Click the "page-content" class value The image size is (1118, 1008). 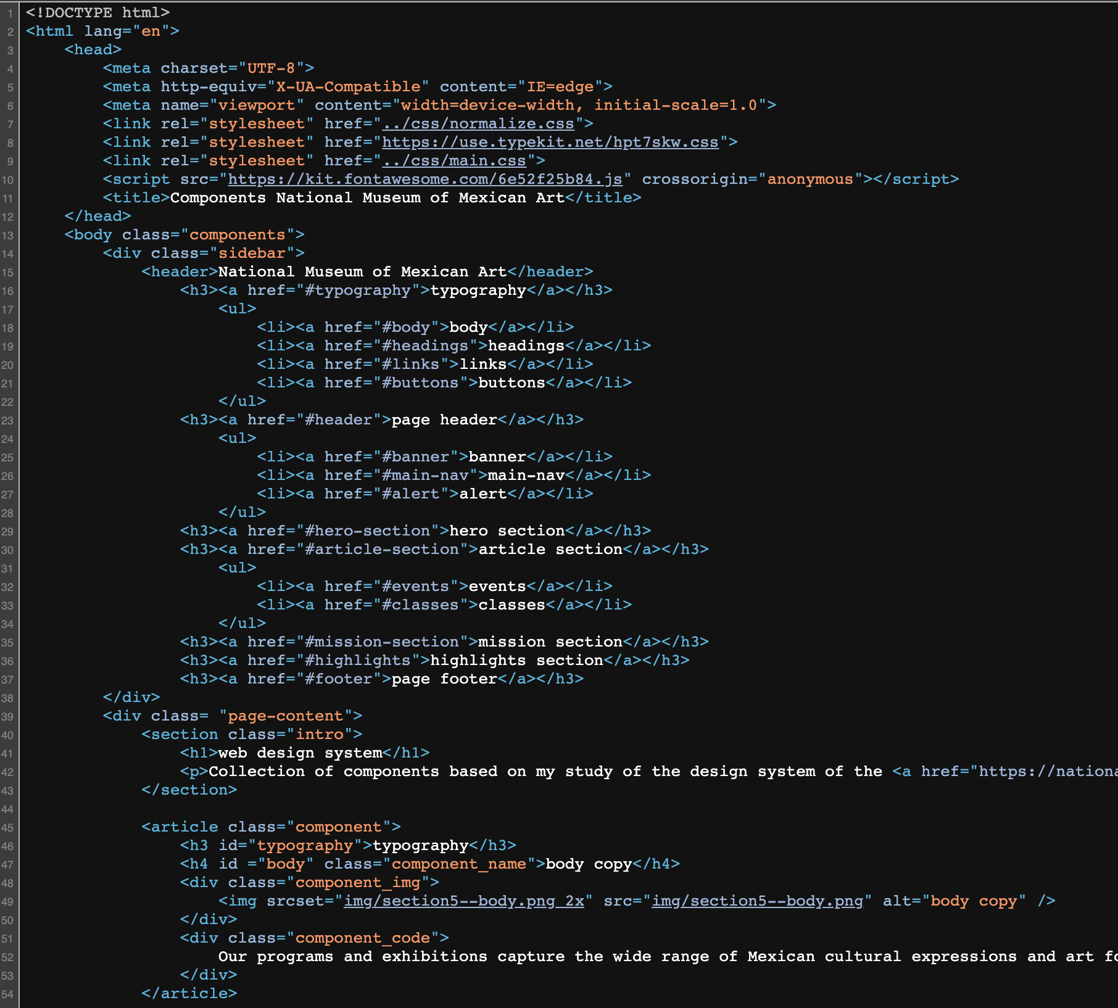coord(286,716)
